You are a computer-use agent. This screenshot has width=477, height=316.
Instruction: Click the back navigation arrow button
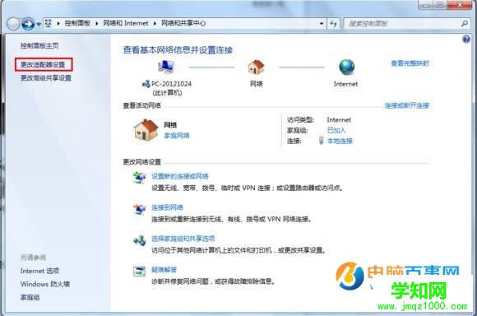tap(13, 23)
